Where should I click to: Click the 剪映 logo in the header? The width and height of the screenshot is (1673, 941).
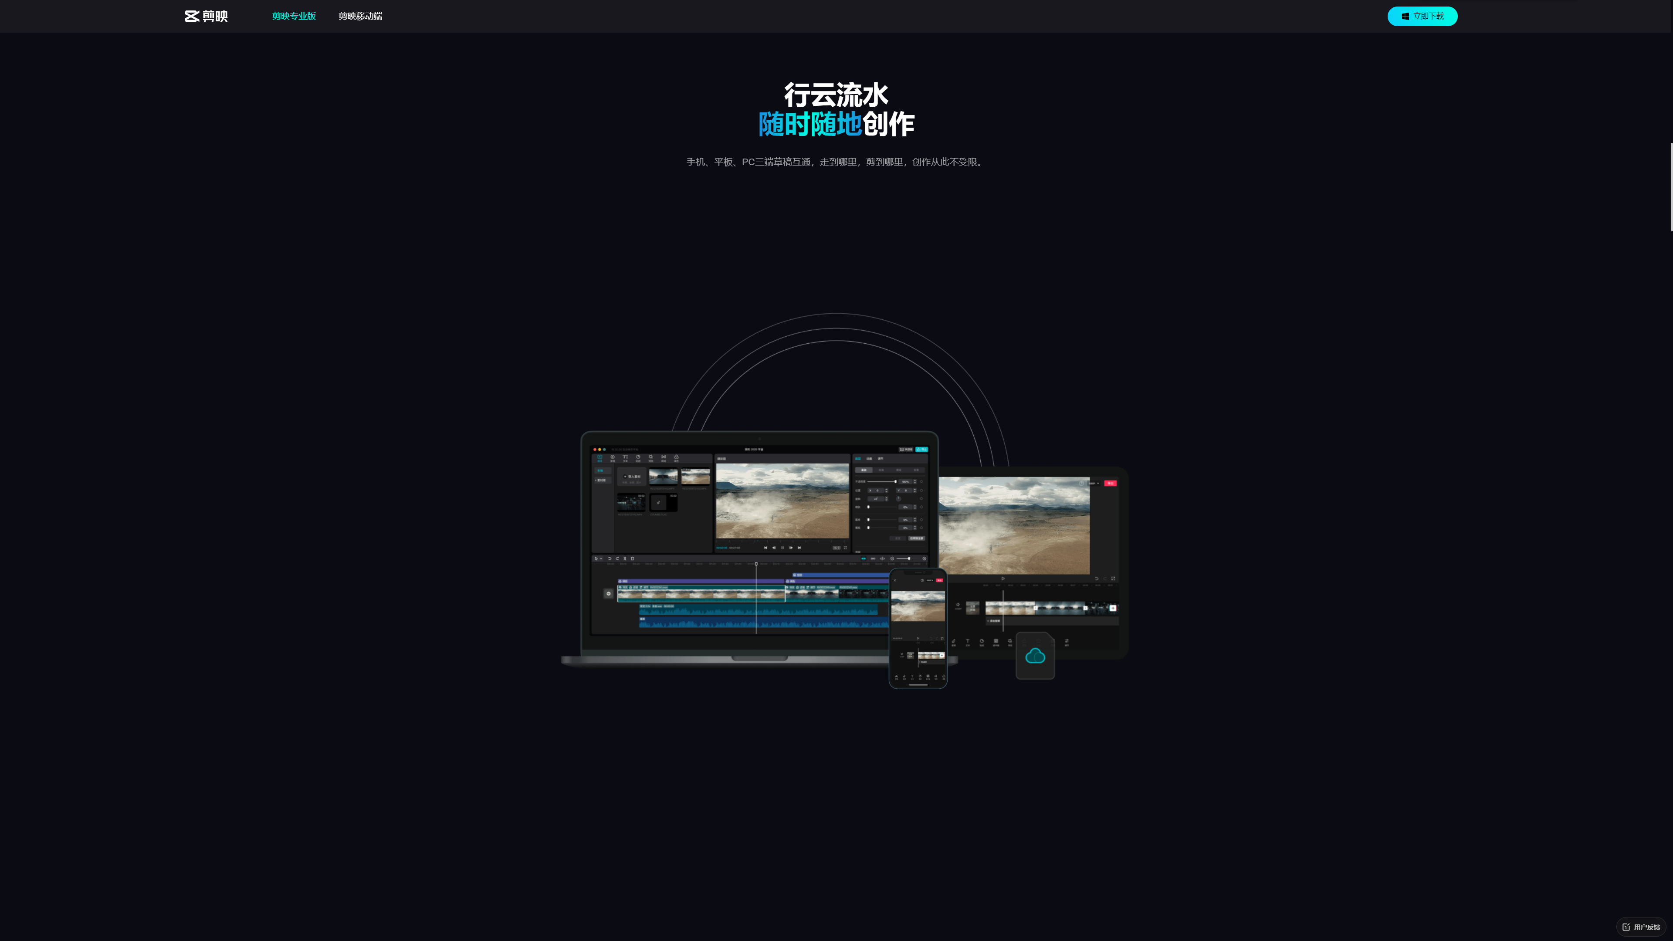[x=206, y=16]
